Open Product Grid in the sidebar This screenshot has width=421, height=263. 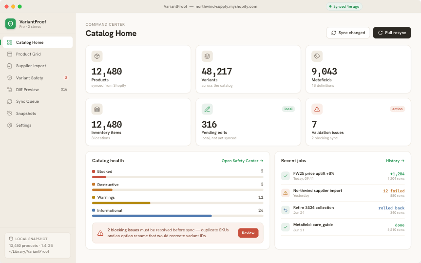click(x=38, y=54)
